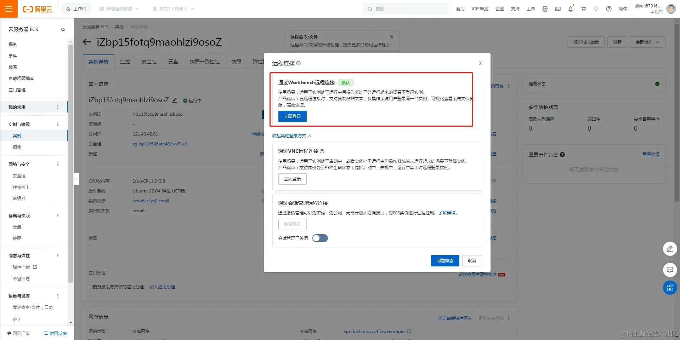Open the Cloud Shell terminal icon
The width and height of the screenshot is (680, 340).
point(558,9)
